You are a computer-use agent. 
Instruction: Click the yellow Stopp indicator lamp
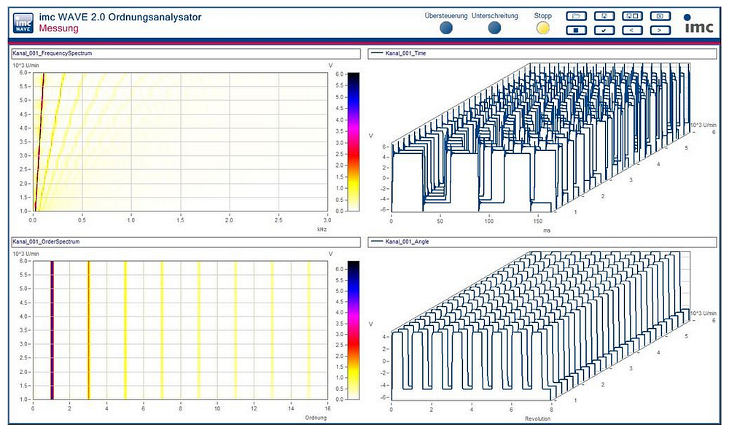point(542,28)
